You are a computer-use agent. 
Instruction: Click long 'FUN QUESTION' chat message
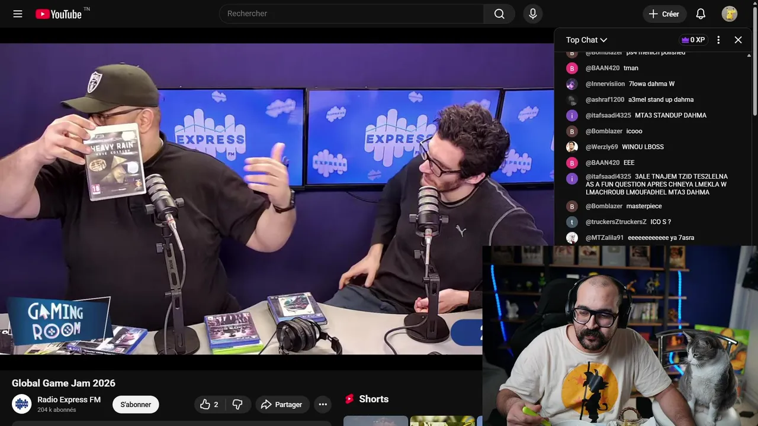point(656,184)
